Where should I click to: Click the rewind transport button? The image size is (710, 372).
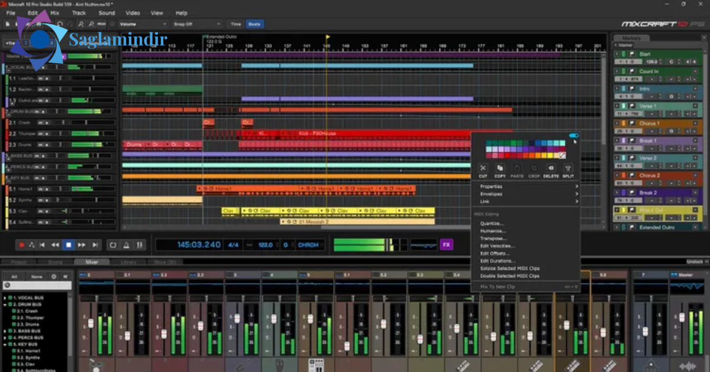pos(55,244)
